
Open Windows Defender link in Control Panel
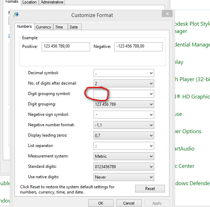(x=192, y=183)
